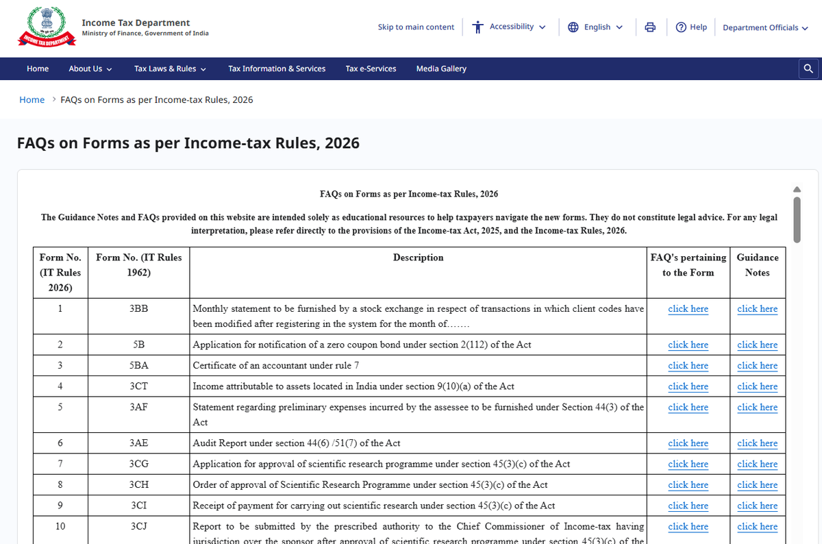Open the search magnifier icon
The height and width of the screenshot is (544, 822).
(x=808, y=69)
